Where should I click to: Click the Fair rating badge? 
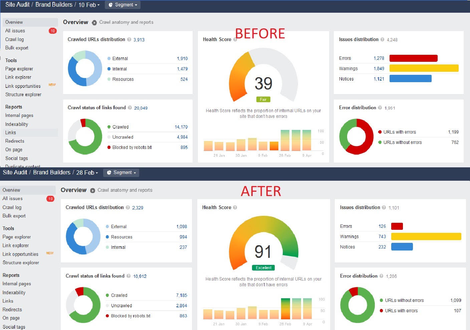point(263,100)
